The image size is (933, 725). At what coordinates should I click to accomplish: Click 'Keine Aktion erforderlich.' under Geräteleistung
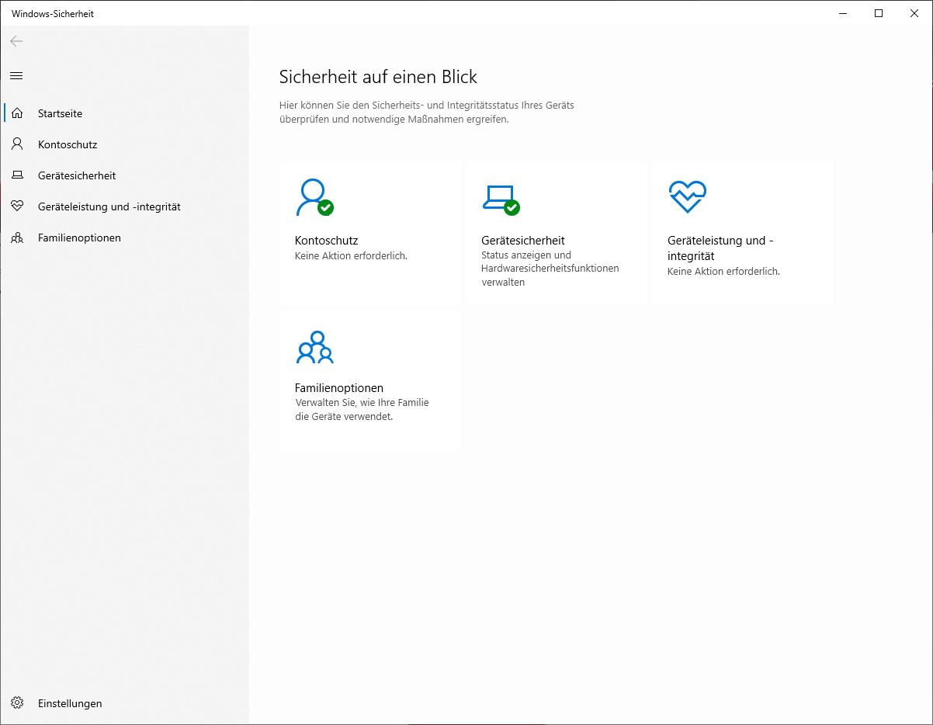(x=723, y=272)
